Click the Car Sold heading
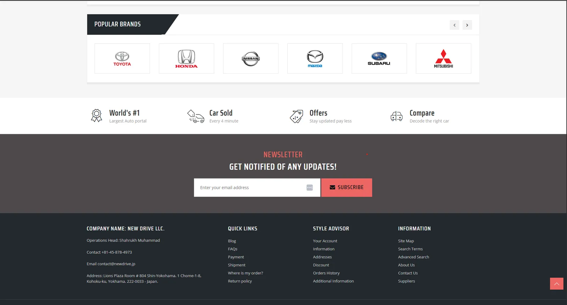Image resolution: width=567 pixels, height=305 pixels. 221,113
